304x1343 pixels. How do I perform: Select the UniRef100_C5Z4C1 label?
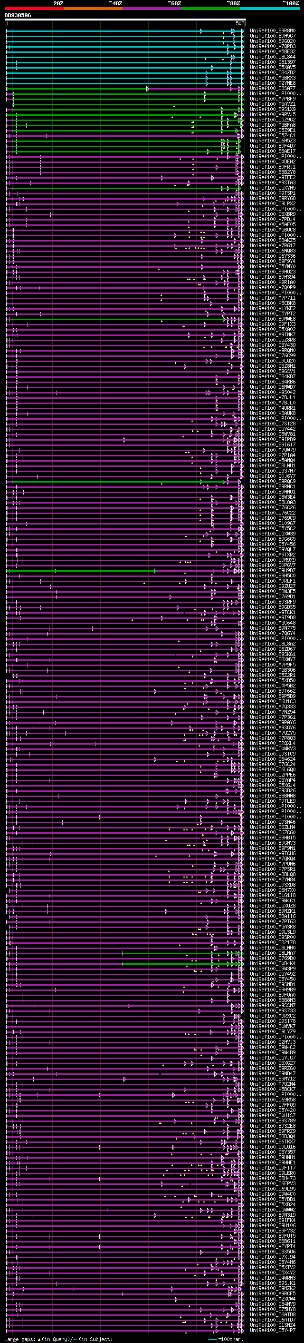click(273, 136)
